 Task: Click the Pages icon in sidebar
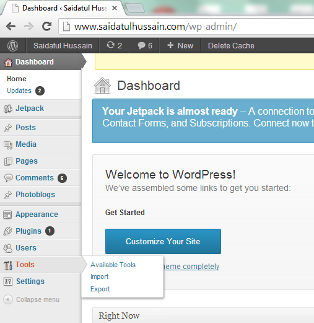pos(8,161)
